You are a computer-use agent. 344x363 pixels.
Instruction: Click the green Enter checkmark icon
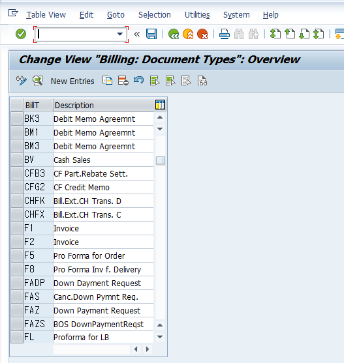tap(21, 34)
